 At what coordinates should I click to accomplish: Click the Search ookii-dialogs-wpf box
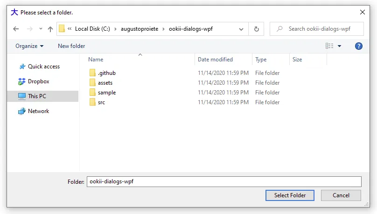(316, 29)
